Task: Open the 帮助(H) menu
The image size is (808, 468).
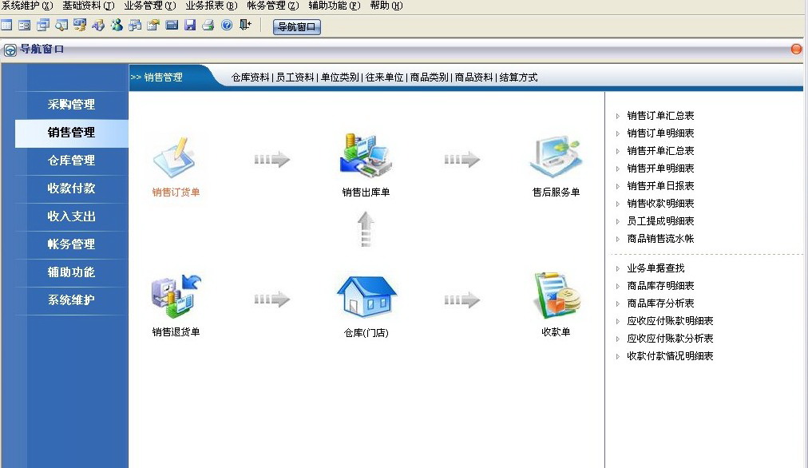Action: 386,6
